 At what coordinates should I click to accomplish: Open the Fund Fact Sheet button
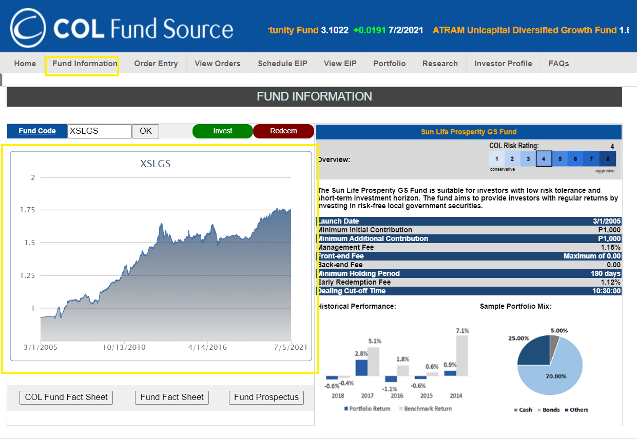[x=172, y=397]
